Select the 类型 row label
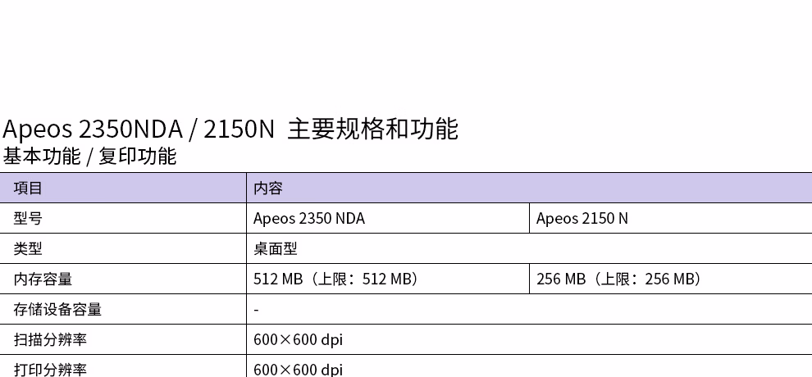Image resolution: width=812 pixels, height=377 pixels. pyautogui.click(x=28, y=249)
